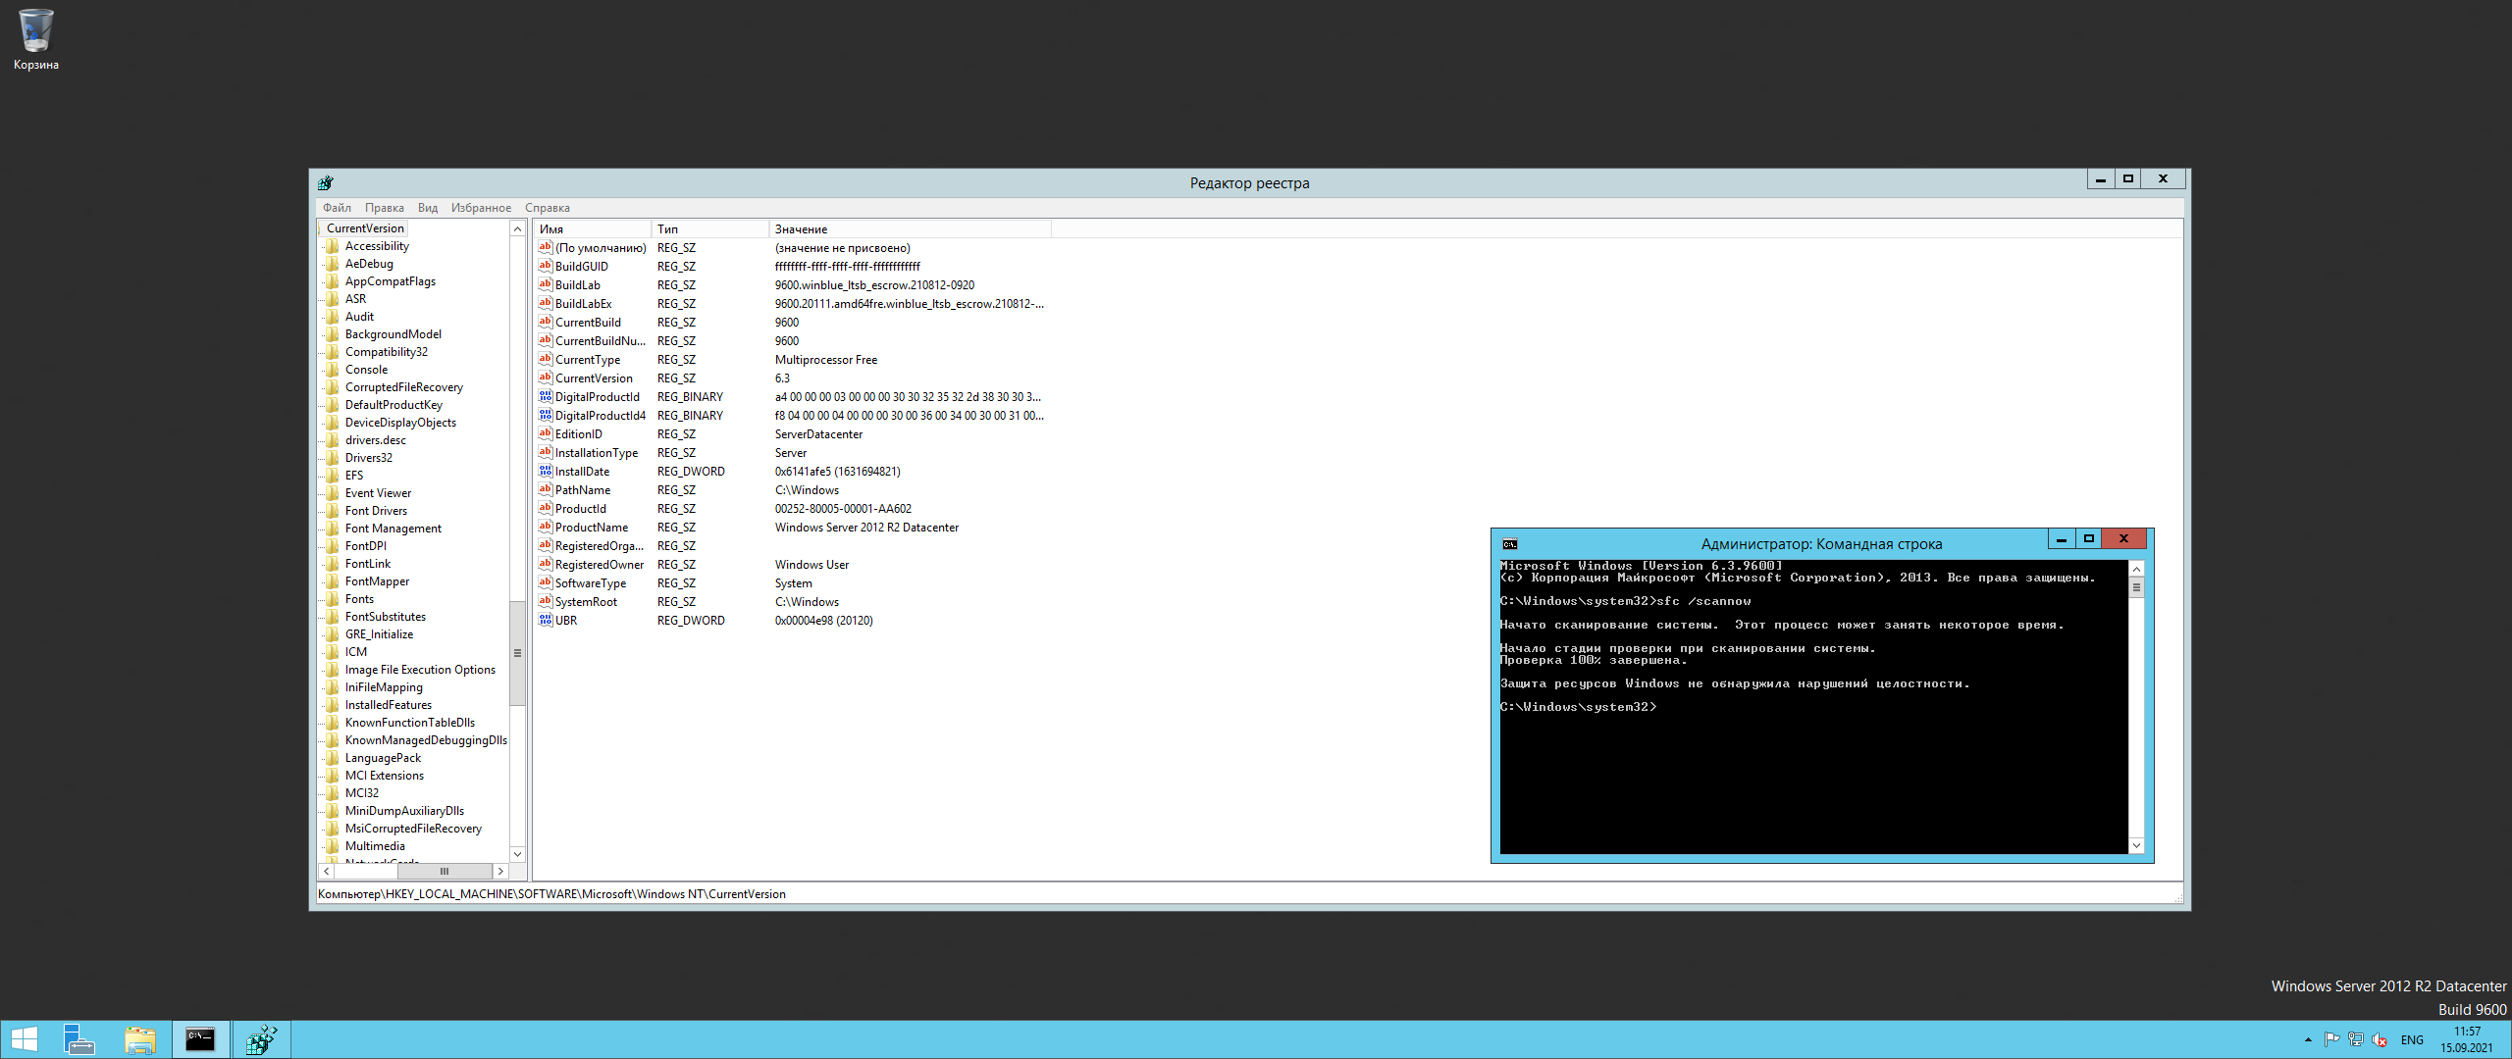Viewport: 2512px width, 1059px height.
Task: Select the EditionID string value icon
Action: 546,433
